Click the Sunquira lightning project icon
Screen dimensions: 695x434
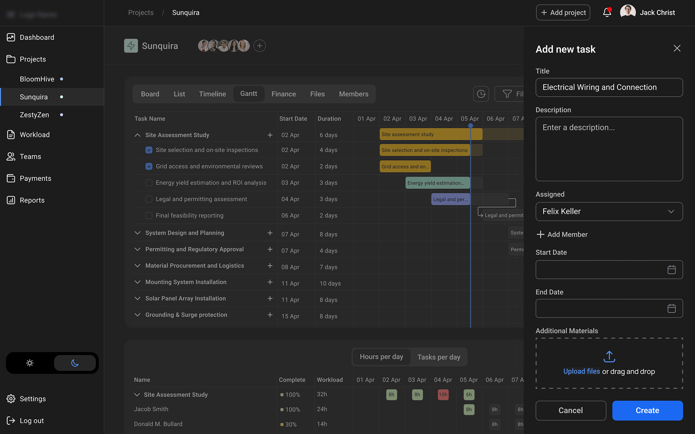(x=131, y=46)
